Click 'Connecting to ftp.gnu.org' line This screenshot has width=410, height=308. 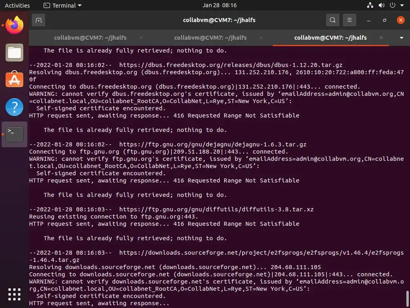tap(159, 152)
